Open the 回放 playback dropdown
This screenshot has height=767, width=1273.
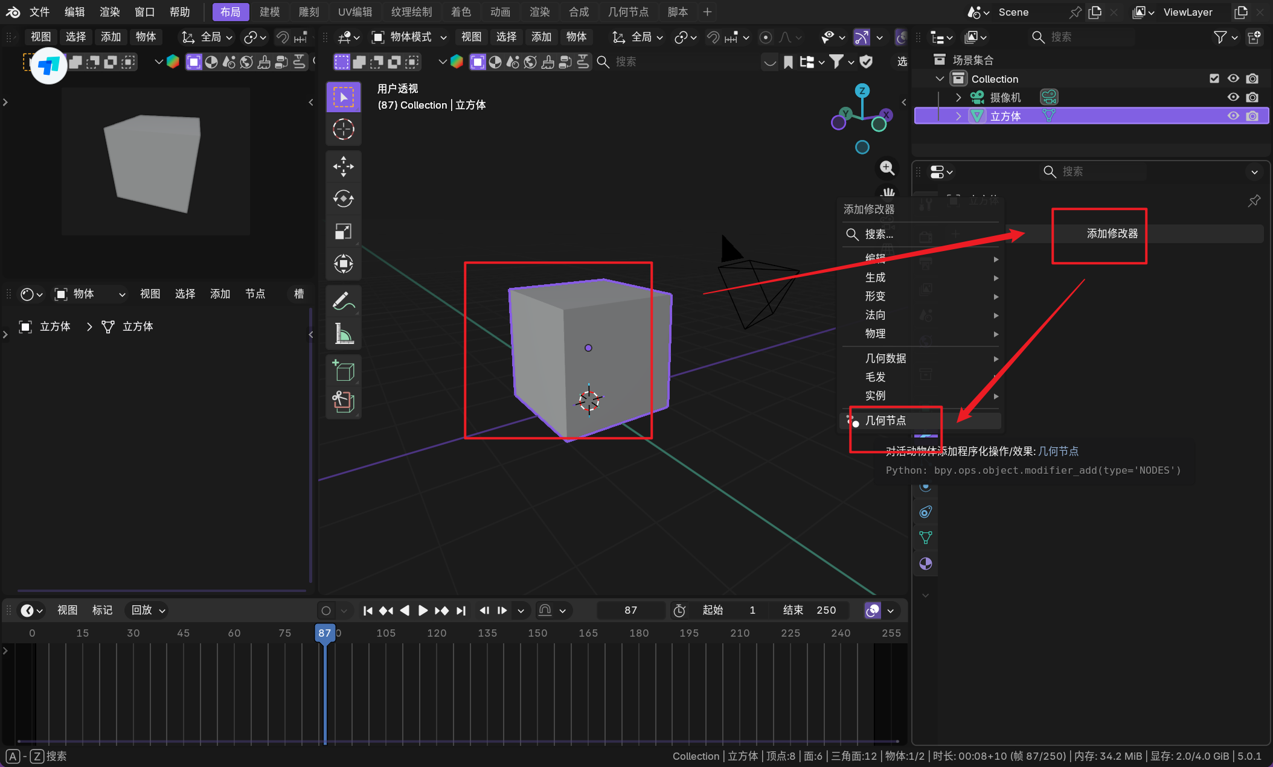coord(147,610)
